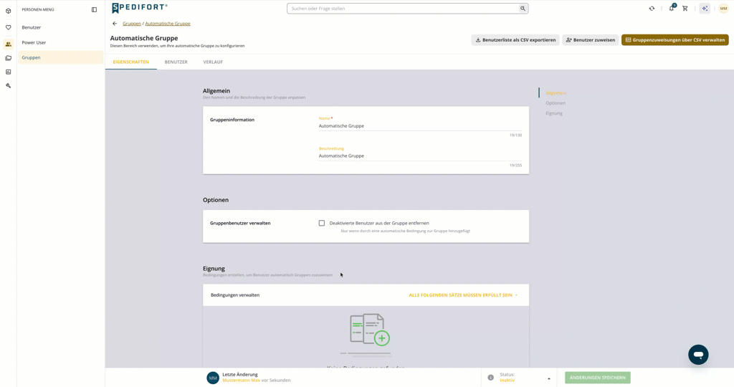The image size is (734, 387).
Task: Open the report icon in left rail
Action: [x=8, y=72]
